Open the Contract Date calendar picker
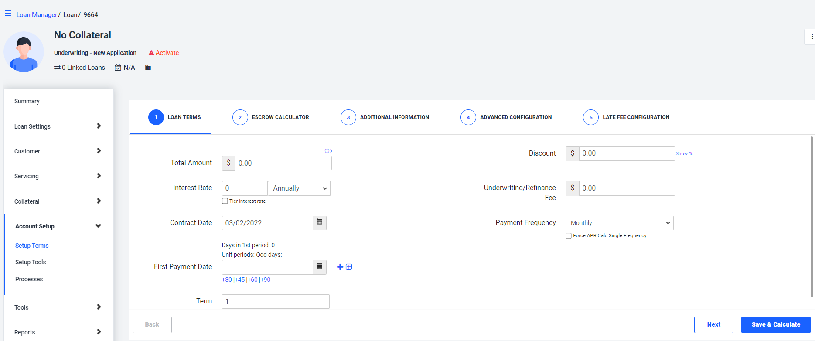Image resolution: width=815 pixels, height=341 pixels. (320, 222)
